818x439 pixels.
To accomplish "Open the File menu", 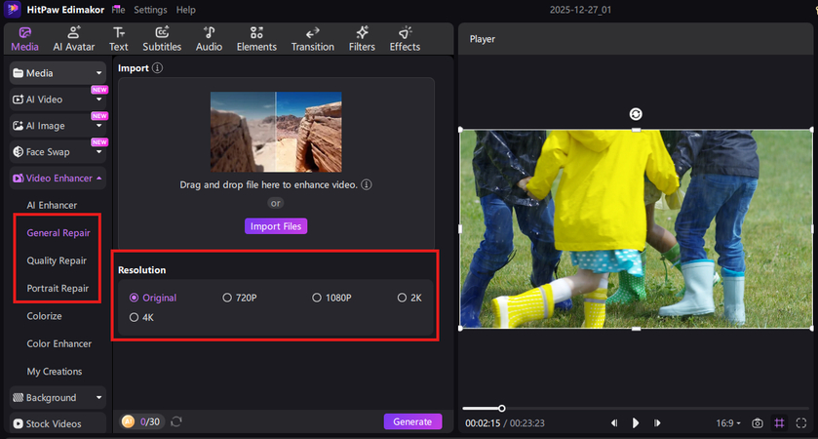I will tap(118, 10).
